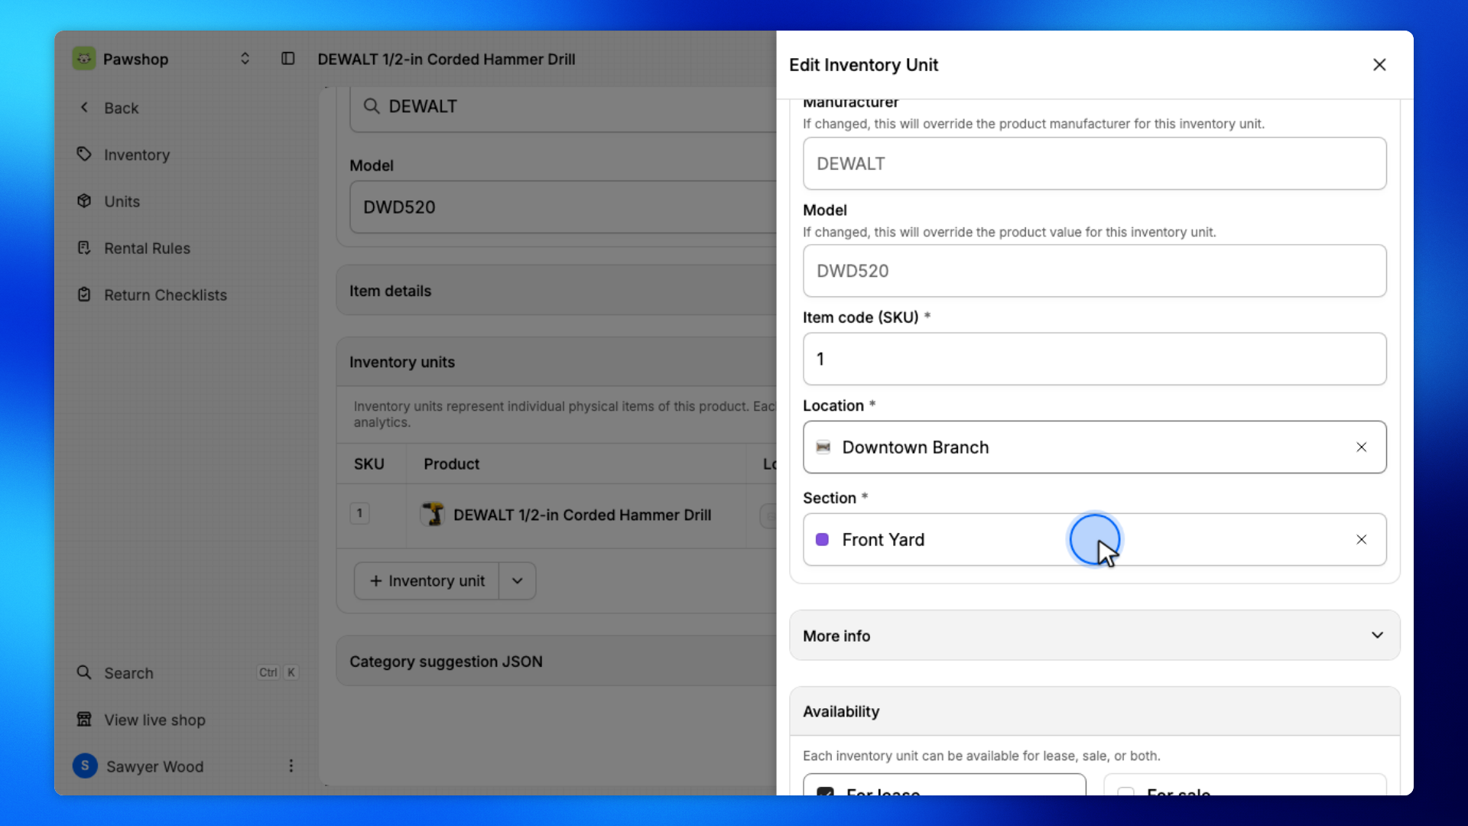
Task: Click the search magnifier in DEWALT field
Action: (x=372, y=106)
